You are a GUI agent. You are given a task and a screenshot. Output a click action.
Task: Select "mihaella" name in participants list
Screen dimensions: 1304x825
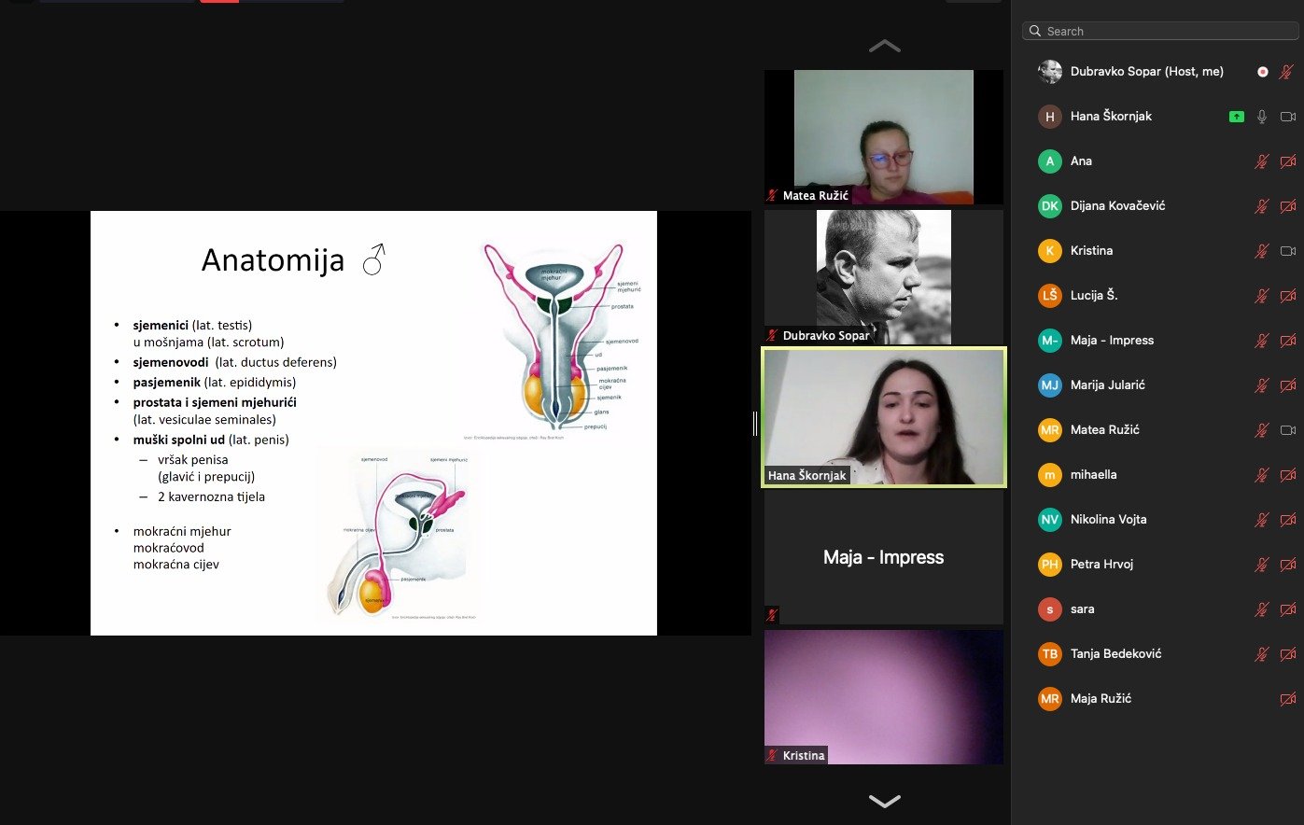(x=1094, y=475)
